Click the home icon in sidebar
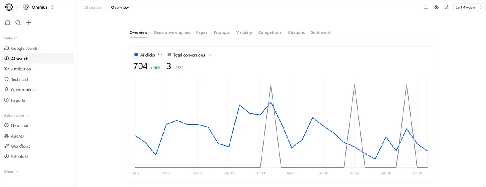Image resolution: width=486 pixels, height=187 pixels. pos(7,23)
